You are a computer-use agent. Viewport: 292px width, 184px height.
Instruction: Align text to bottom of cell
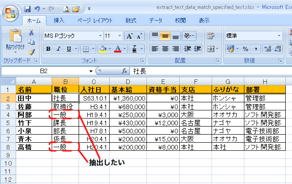[x=175, y=36]
